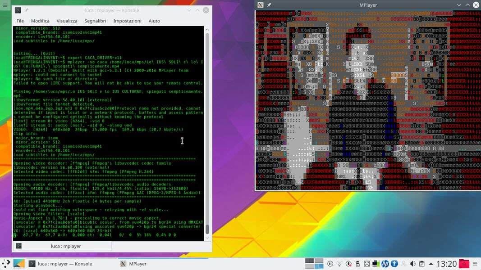Open the KDE application launcher
This screenshot has height=270, width=481.
pos(6,264)
